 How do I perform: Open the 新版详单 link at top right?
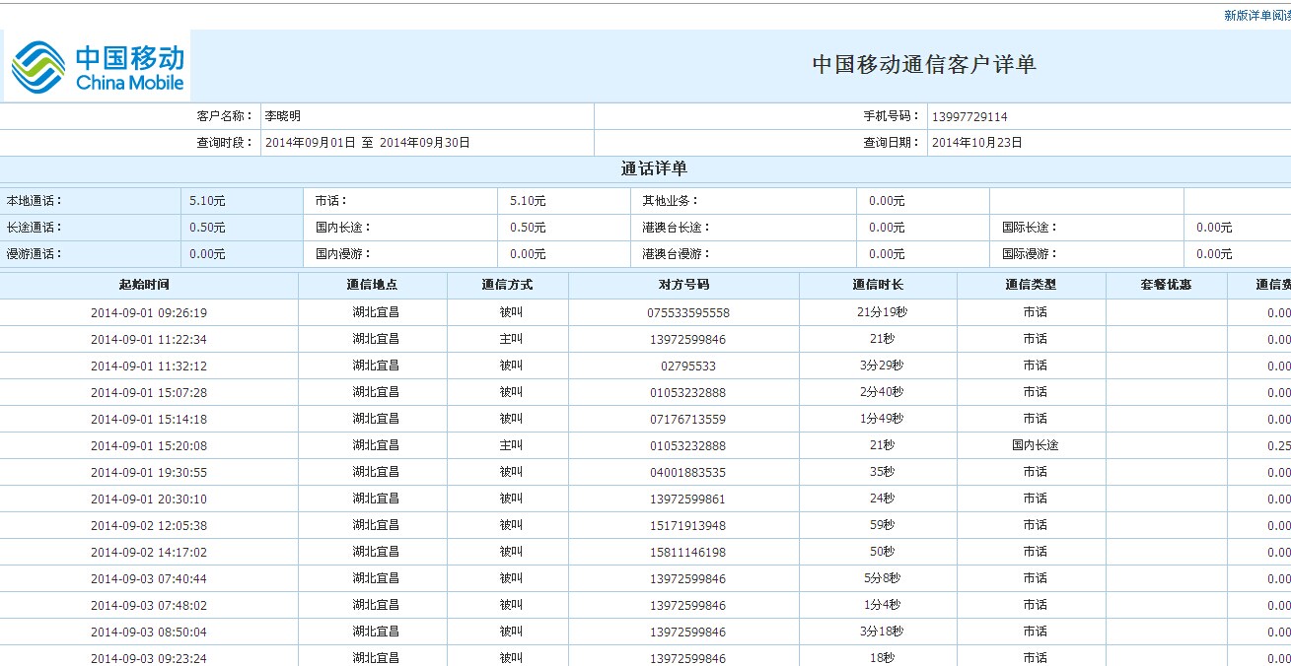tap(1256, 16)
